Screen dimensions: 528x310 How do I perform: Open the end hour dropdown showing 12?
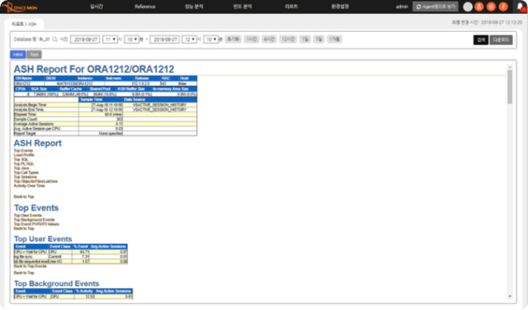coord(189,40)
